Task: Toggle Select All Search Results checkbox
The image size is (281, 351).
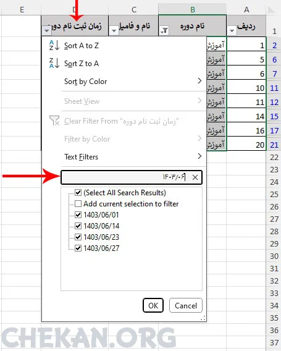Action: tap(78, 193)
